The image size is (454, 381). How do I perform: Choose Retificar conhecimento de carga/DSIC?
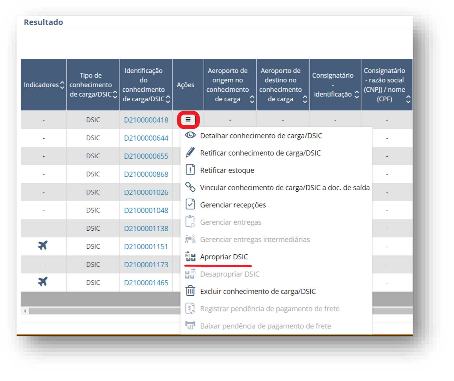(260, 153)
